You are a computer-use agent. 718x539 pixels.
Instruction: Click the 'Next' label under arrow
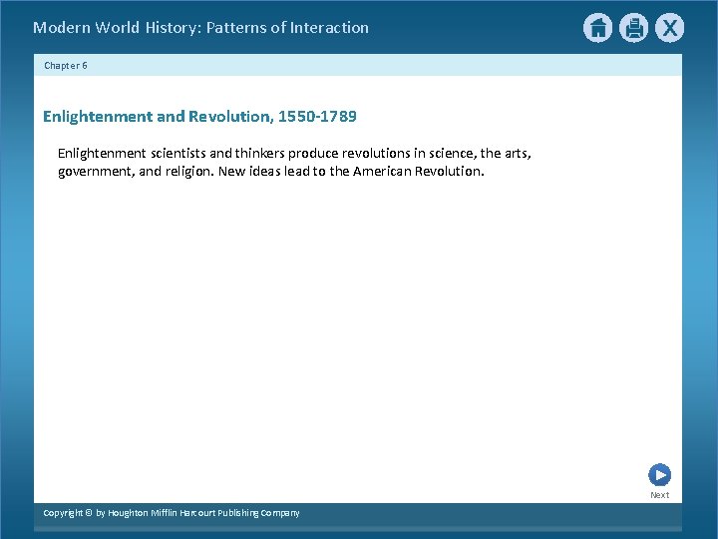[x=659, y=495]
